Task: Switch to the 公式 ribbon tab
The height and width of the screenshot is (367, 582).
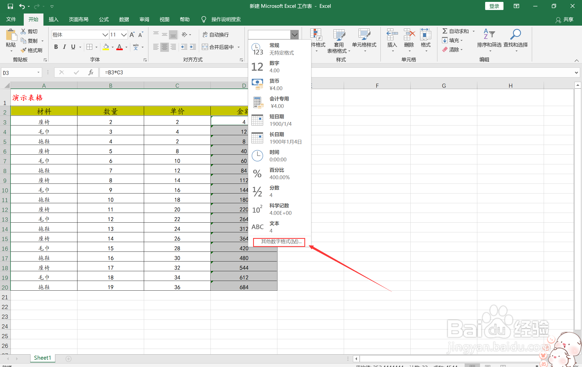Action: tap(104, 19)
